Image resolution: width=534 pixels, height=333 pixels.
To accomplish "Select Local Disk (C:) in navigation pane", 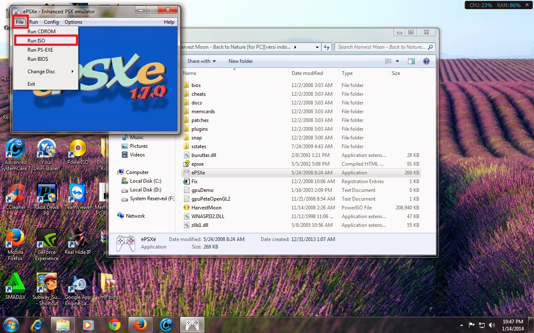I will (141, 181).
